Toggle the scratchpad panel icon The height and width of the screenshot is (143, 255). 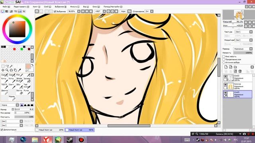[24, 12]
